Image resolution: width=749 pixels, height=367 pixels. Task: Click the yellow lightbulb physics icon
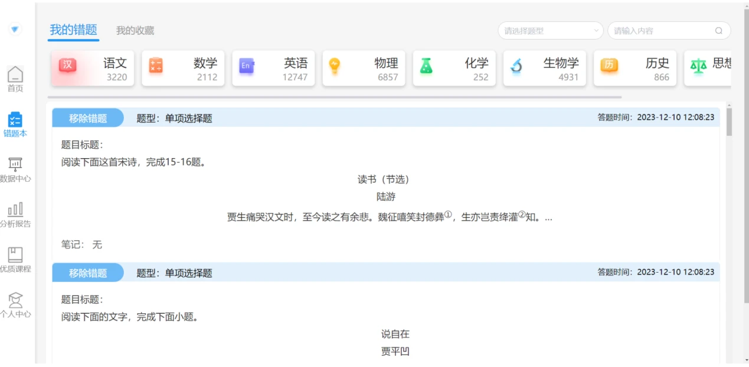click(x=335, y=66)
